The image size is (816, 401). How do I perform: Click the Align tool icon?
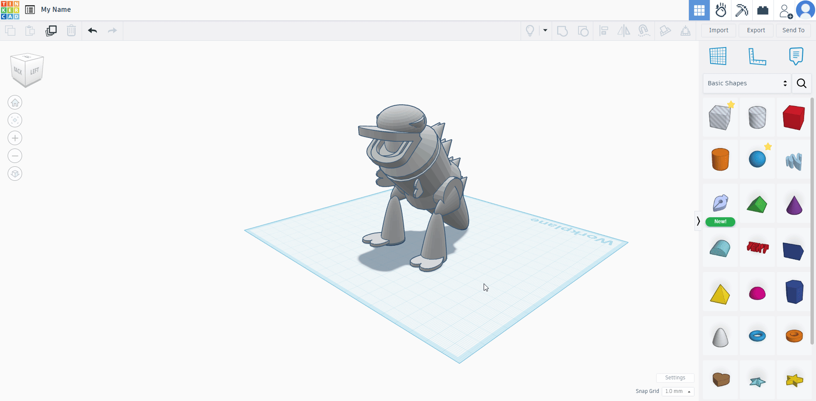604,31
